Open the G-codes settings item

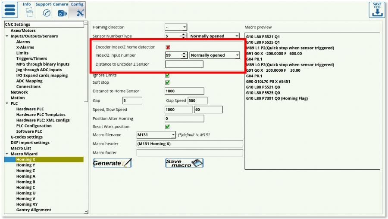(26, 137)
